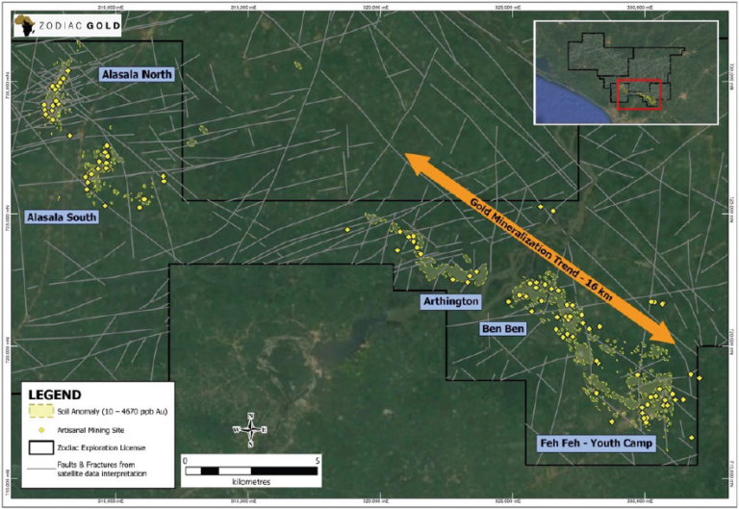Select the Alasala North label

click(x=137, y=74)
